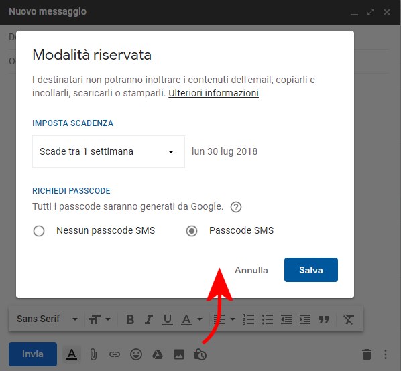Open the Ulteriori informazioni link
The image size is (401, 371).
click(213, 93)
